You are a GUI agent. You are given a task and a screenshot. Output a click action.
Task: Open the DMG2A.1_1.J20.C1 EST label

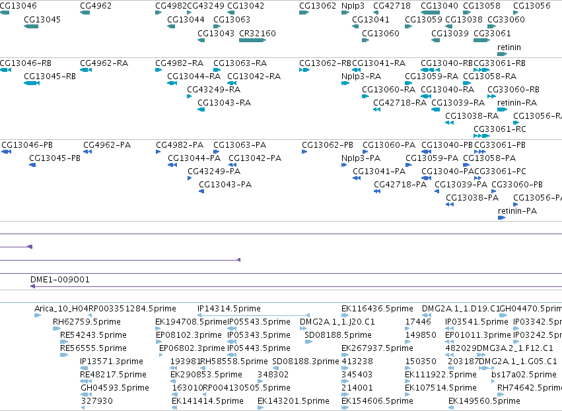(x=337, y=322)
